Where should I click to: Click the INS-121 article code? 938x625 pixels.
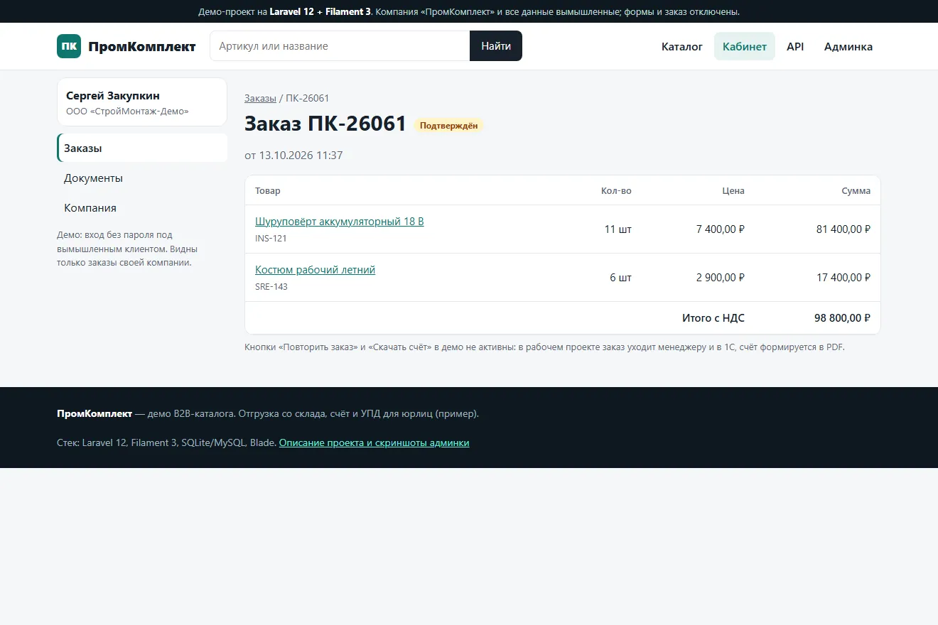tap(271, 239)
